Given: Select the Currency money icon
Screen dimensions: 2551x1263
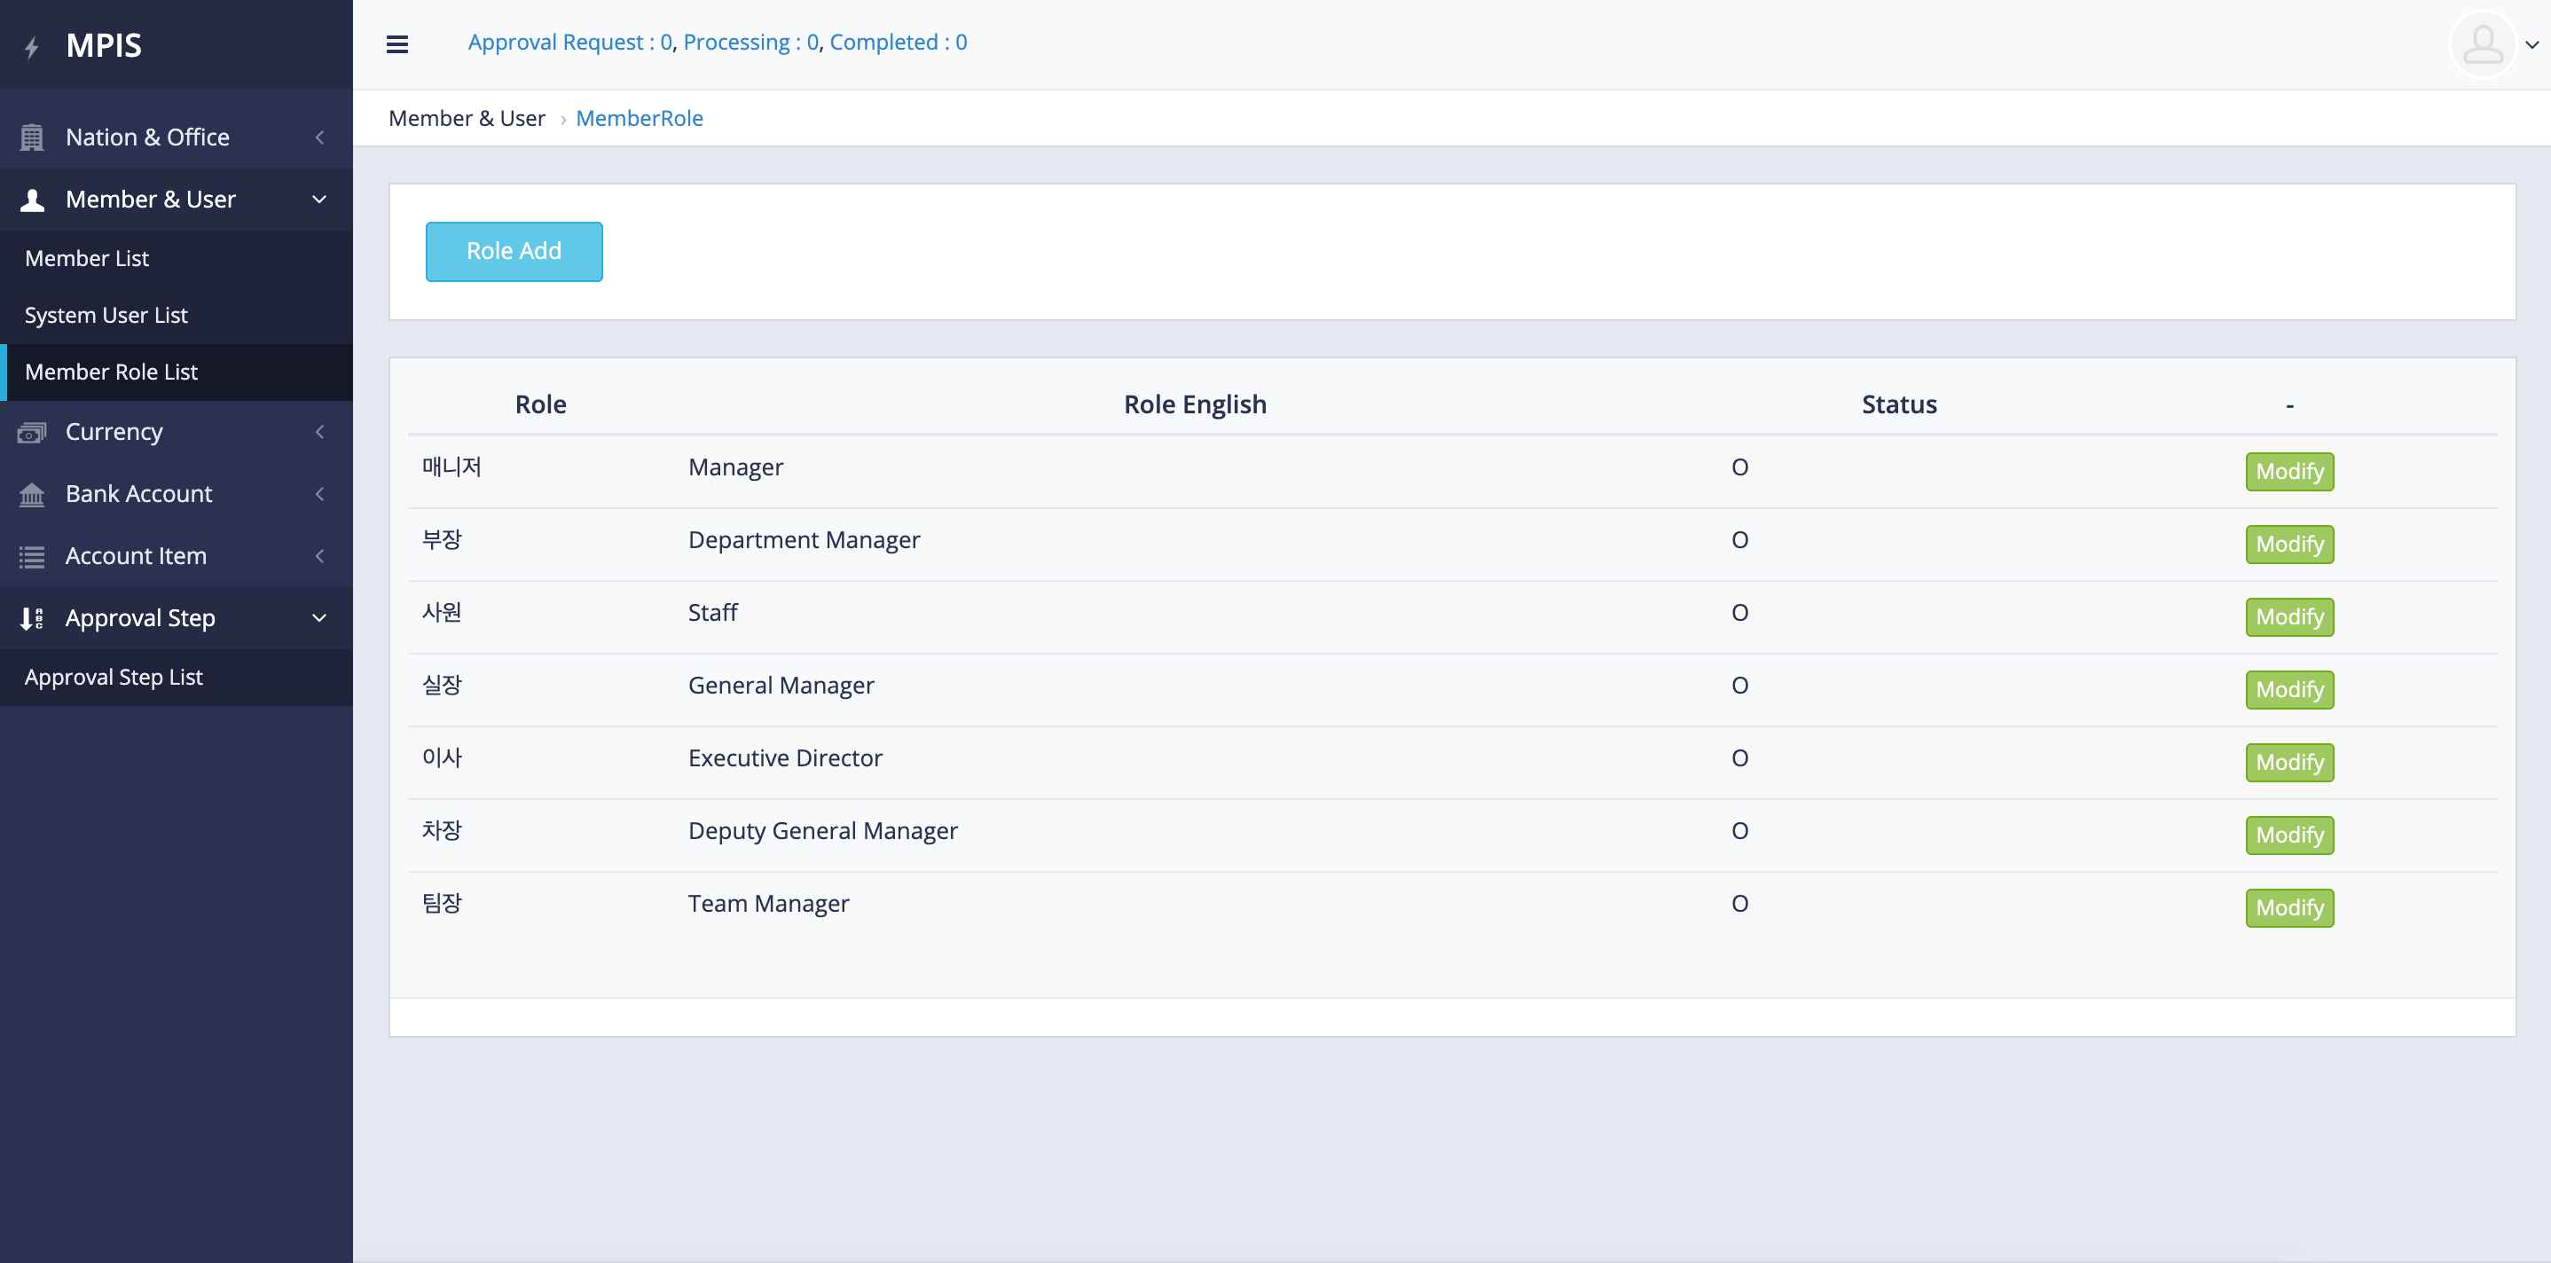Looking at the screenshot, I should 32,432.
